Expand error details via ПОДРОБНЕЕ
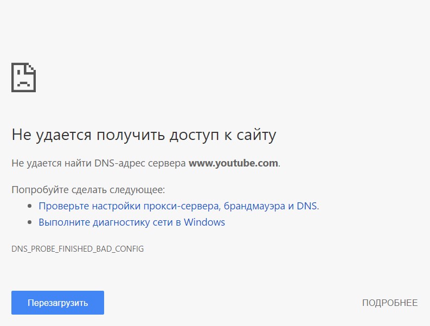 tap(390, 303)
